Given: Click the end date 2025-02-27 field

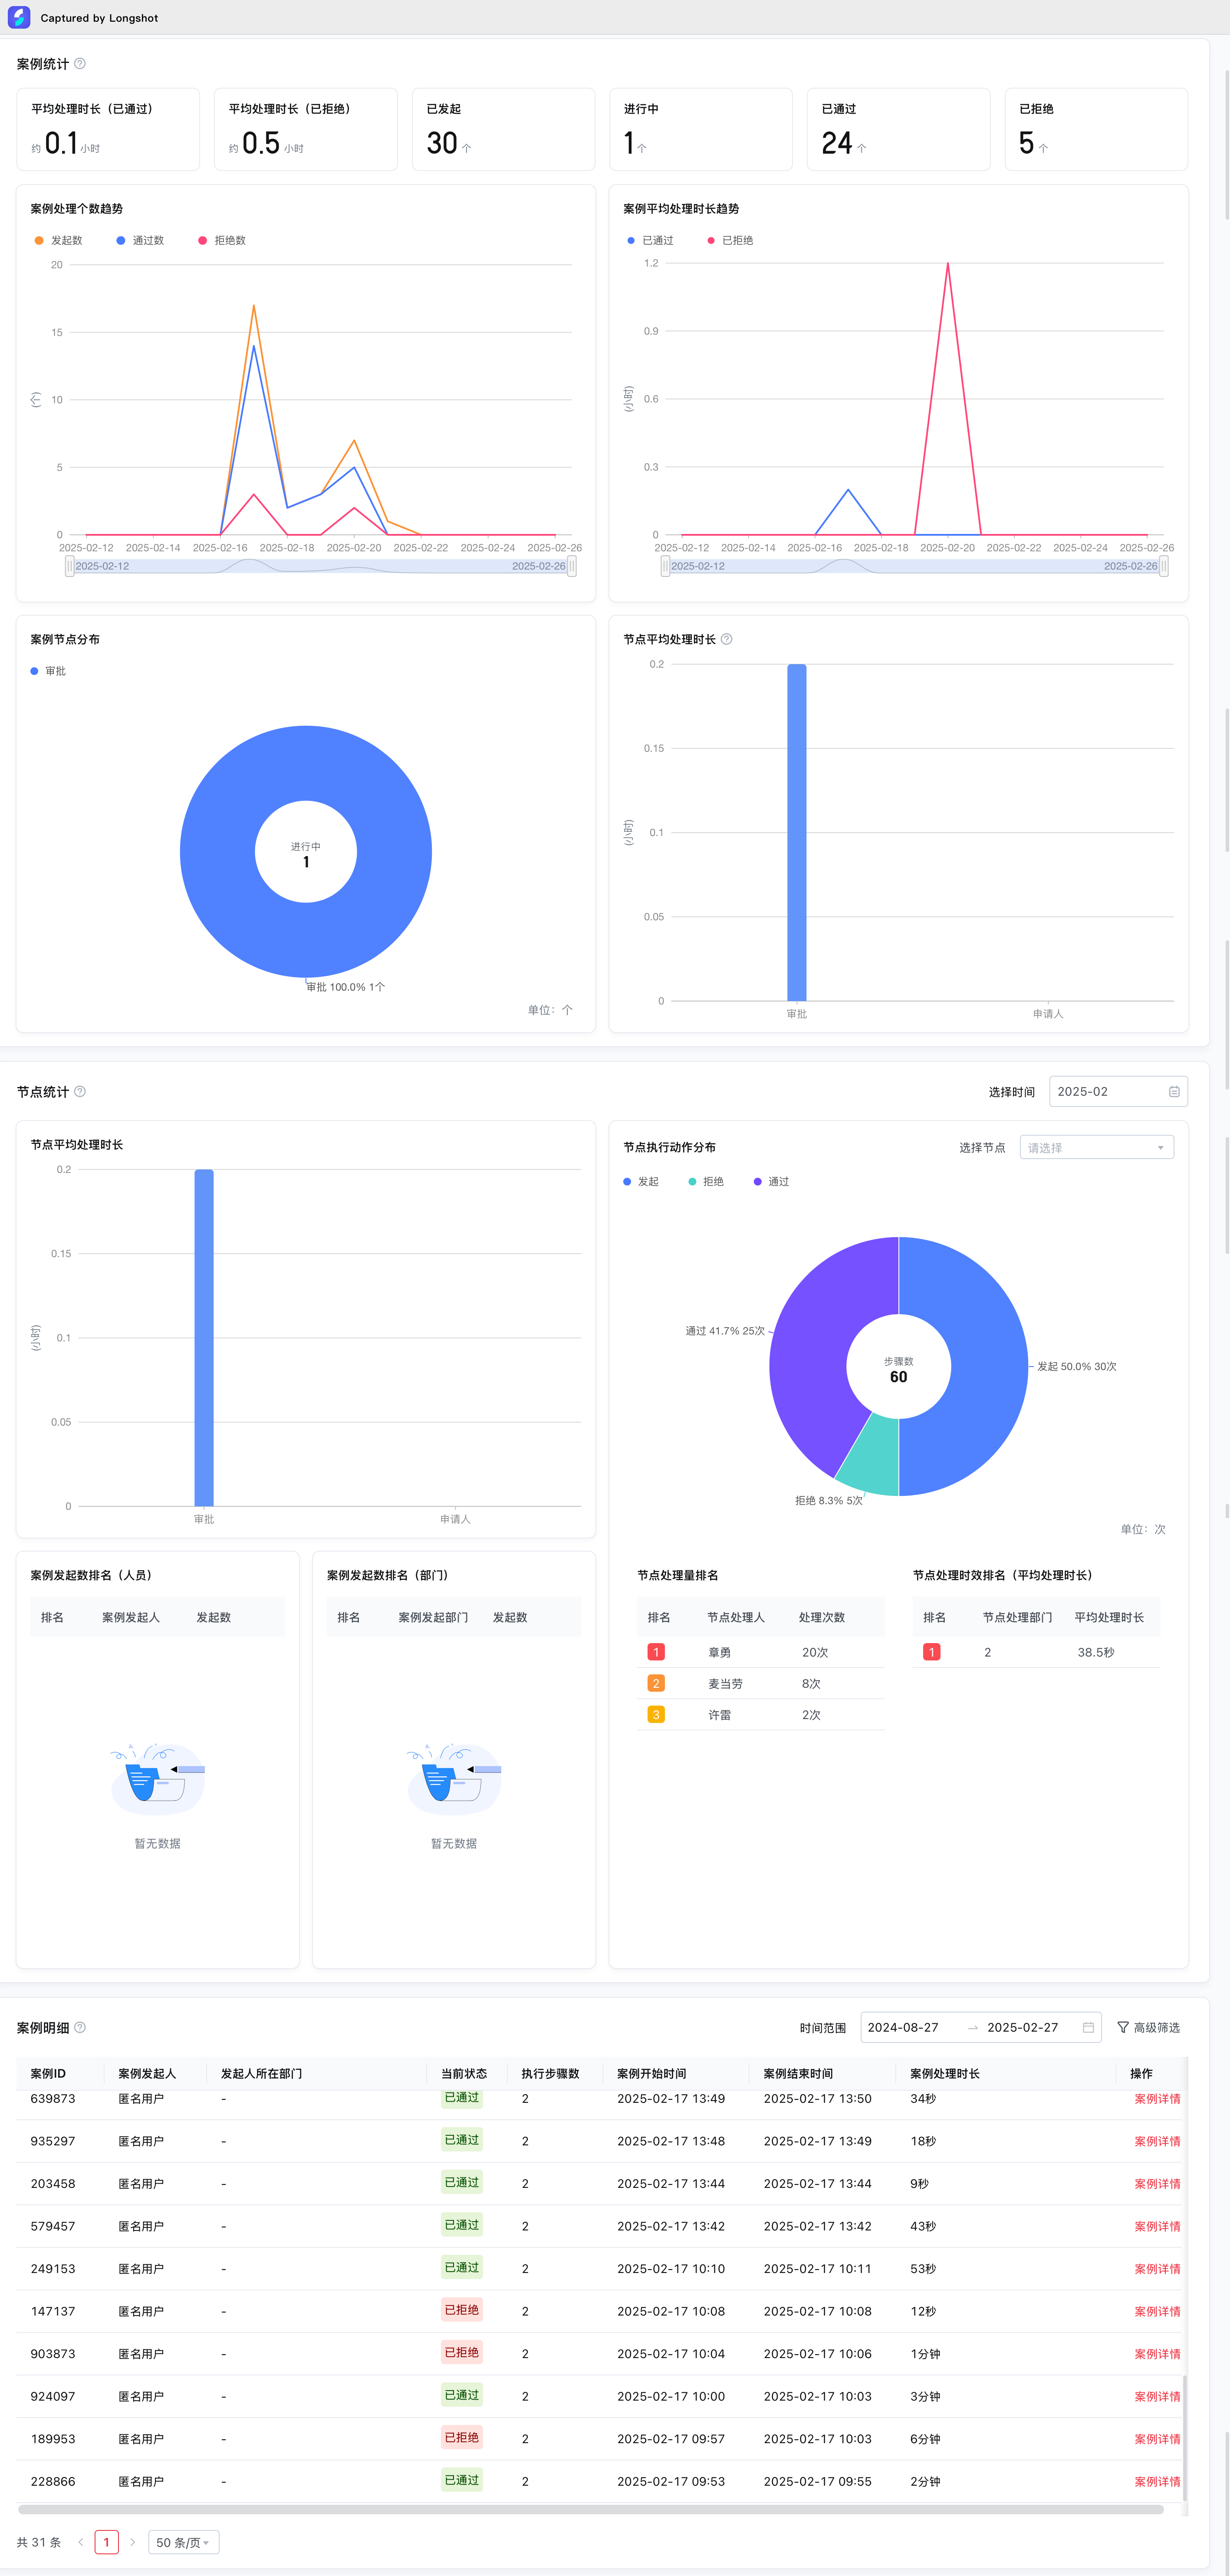Looking at the screenshot, I should (1022, 2027).
